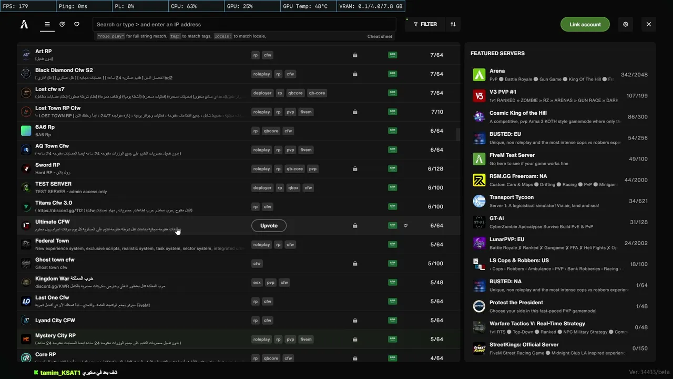Click the Titans Cfw 3.0 server icon
This screenshot has height=379, width=673.
point(26,206)
